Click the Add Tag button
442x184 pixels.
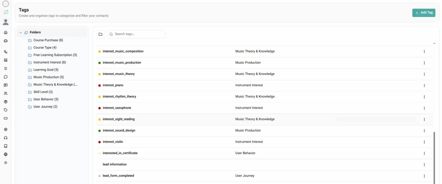[x=424, y=13]
